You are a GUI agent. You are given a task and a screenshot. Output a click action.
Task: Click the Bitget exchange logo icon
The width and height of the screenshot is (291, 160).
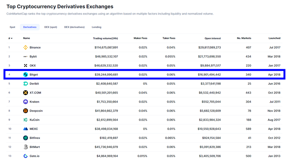tap(25, 75)
